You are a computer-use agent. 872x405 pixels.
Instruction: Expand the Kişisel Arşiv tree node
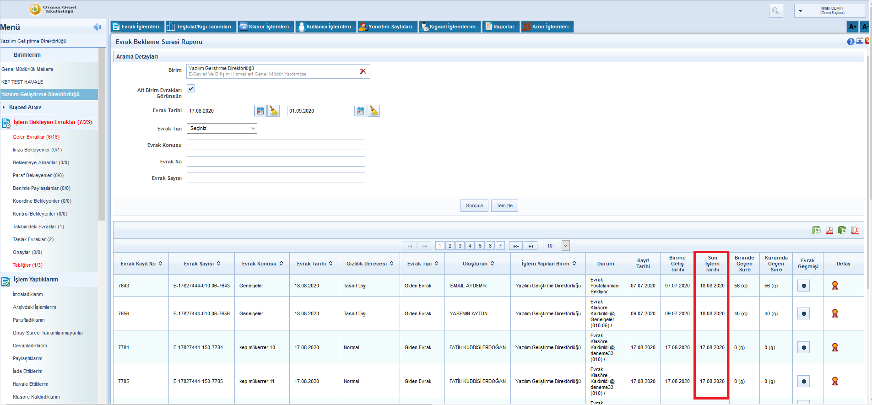4,107
